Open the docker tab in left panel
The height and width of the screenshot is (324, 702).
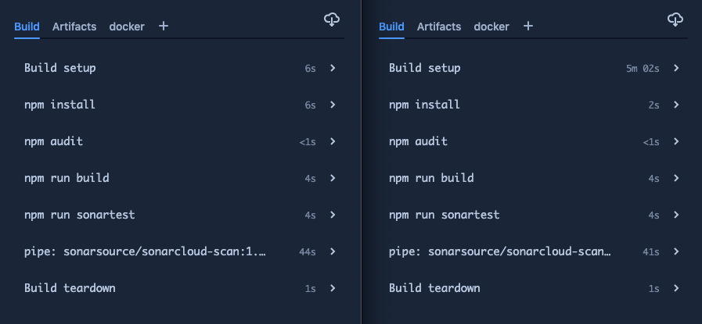[127, 27]
